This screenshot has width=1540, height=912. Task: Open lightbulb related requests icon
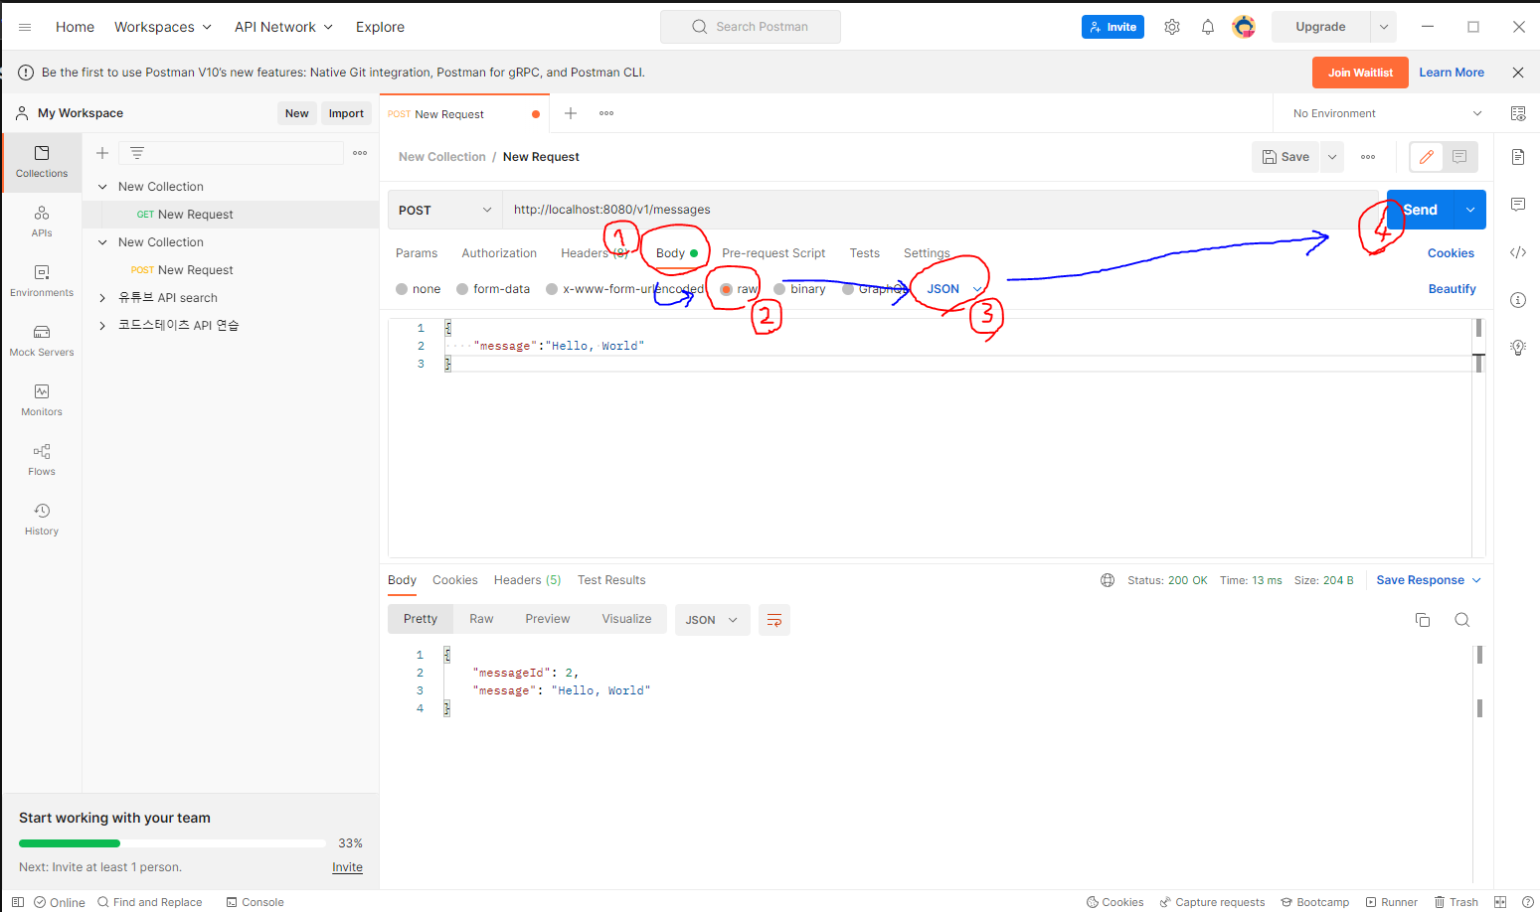[1518, 348]
